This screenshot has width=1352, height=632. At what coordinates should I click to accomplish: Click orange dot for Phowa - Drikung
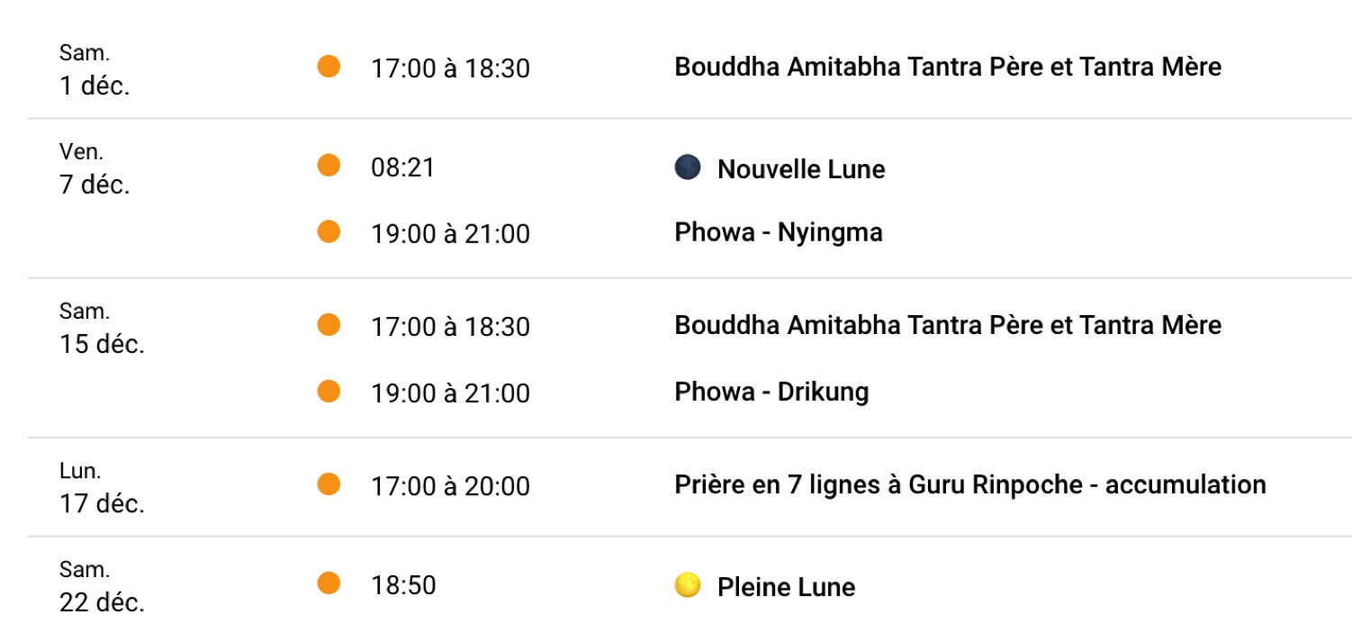pyautogui.click(x=329, y=392)
